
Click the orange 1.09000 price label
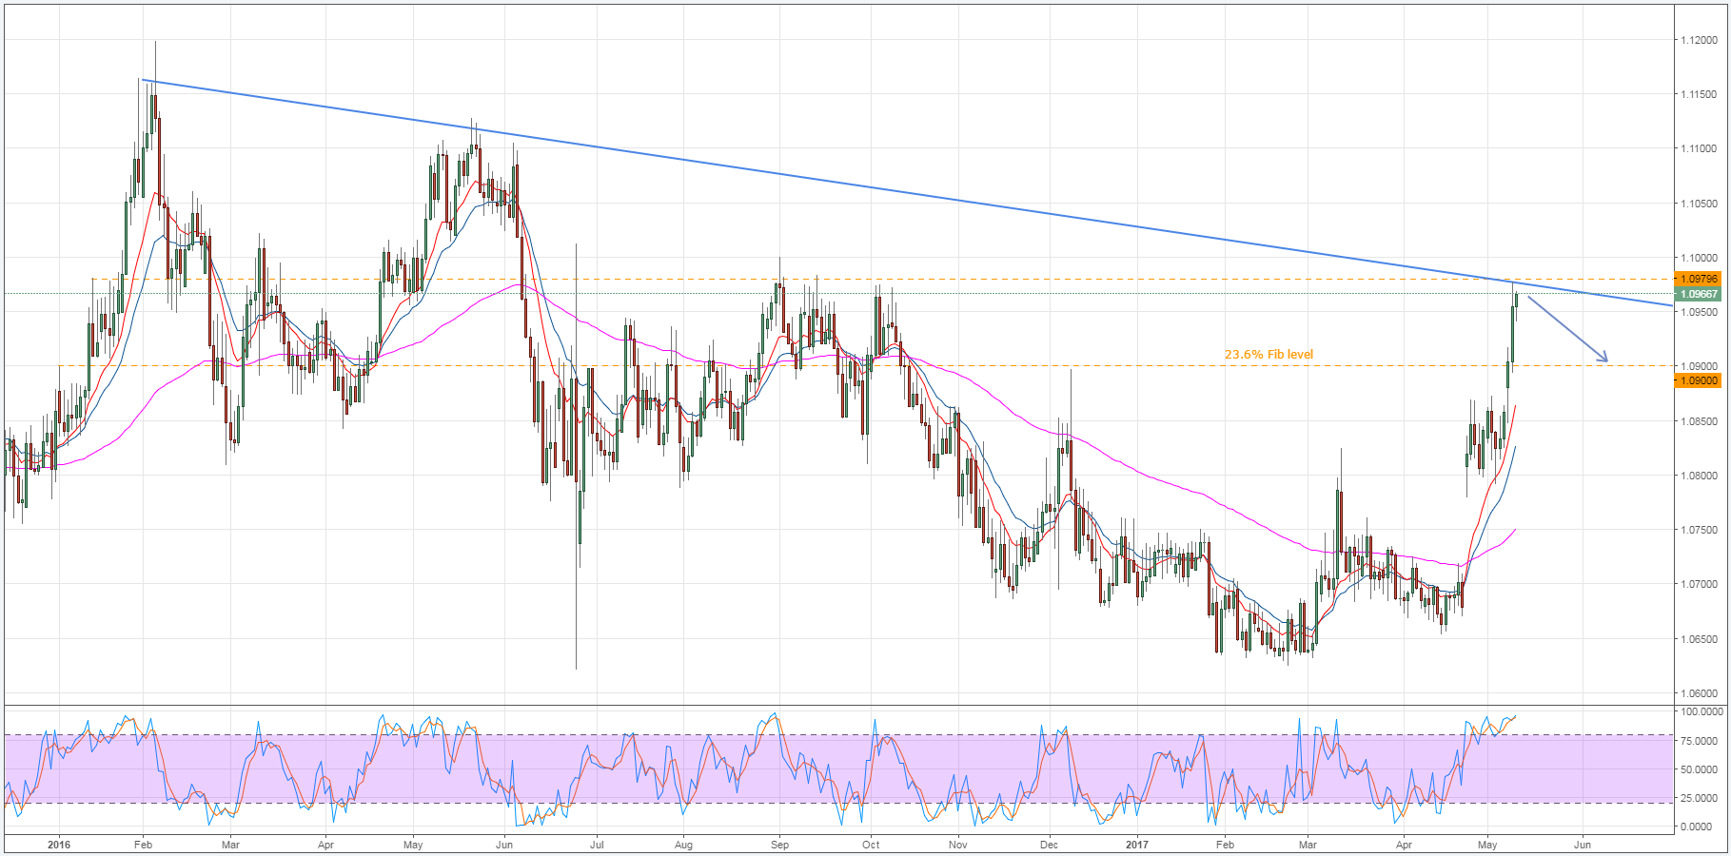click(1700, 380)
